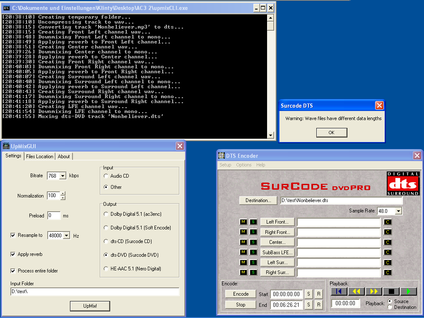Clear the Right Front channel (C button)
424x318 pixels.
[x=388, y=232]
